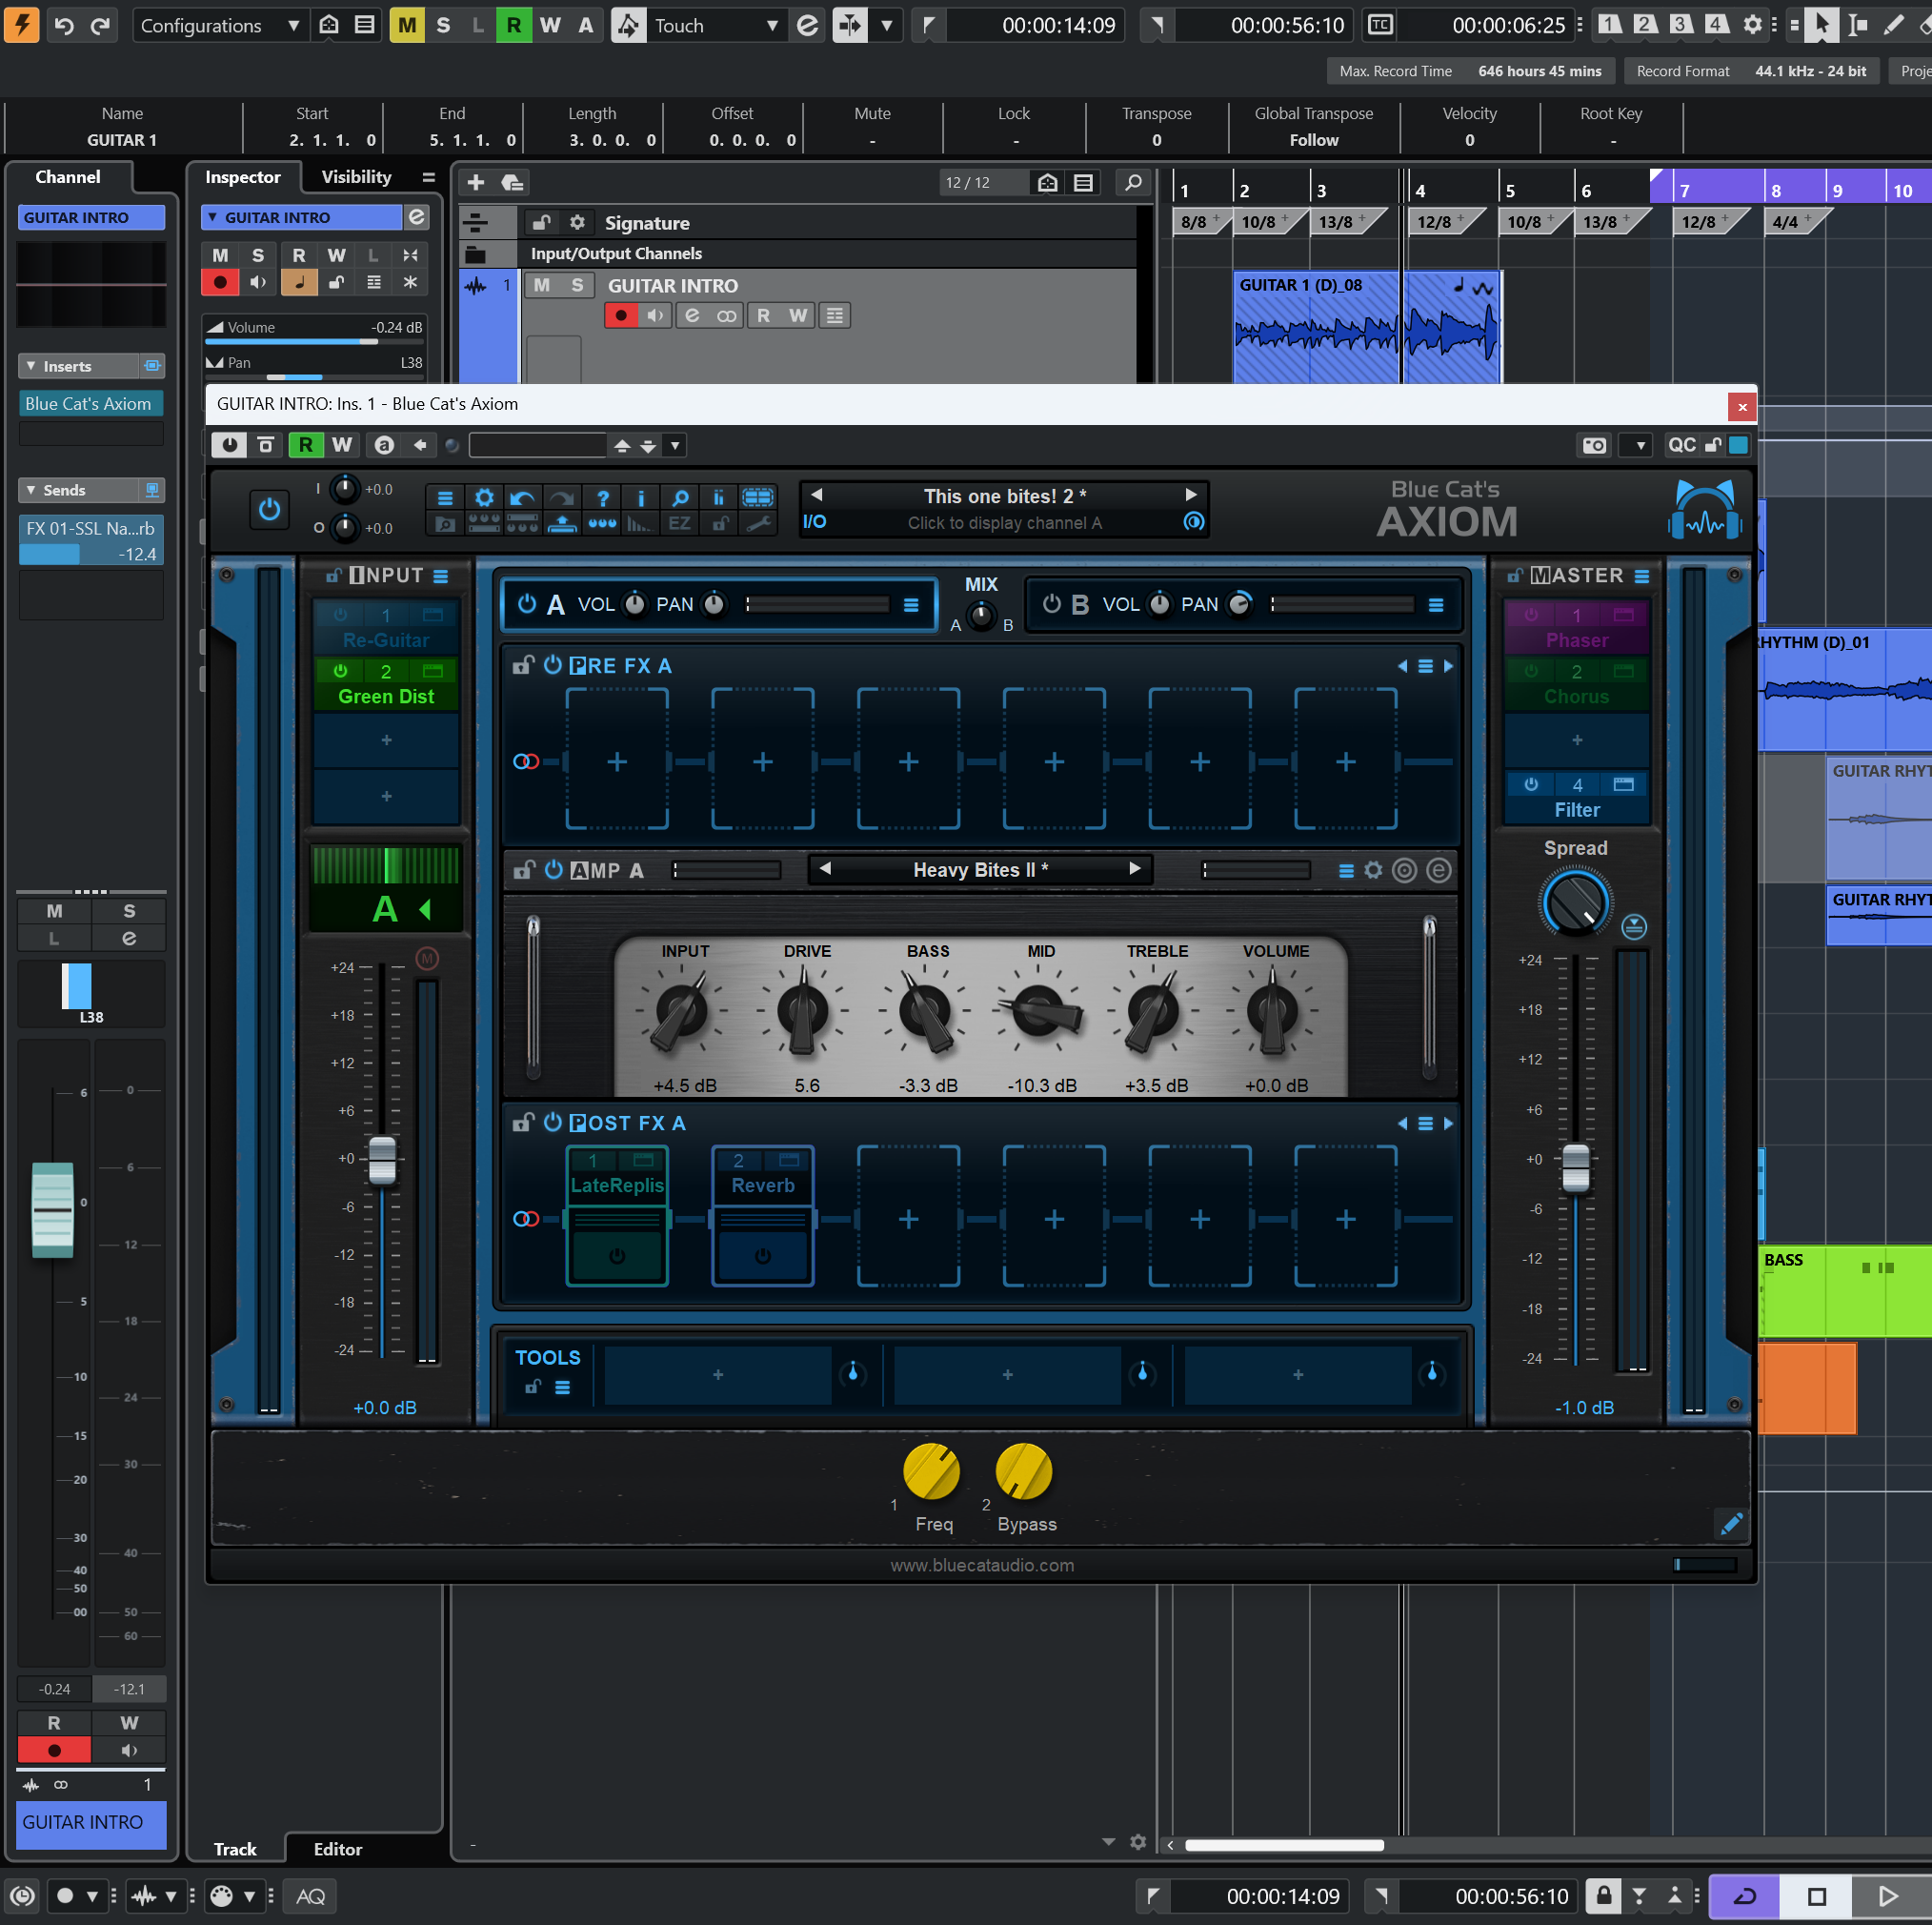Open the INPUT section menu icon
This screenshot has width=1932, height=1925.
click(x=440, y=577)
